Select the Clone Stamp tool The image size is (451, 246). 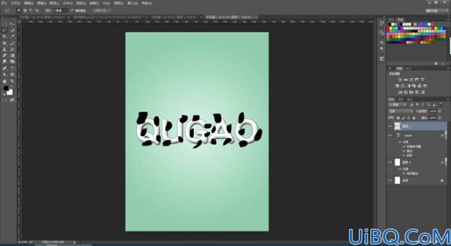4,49
